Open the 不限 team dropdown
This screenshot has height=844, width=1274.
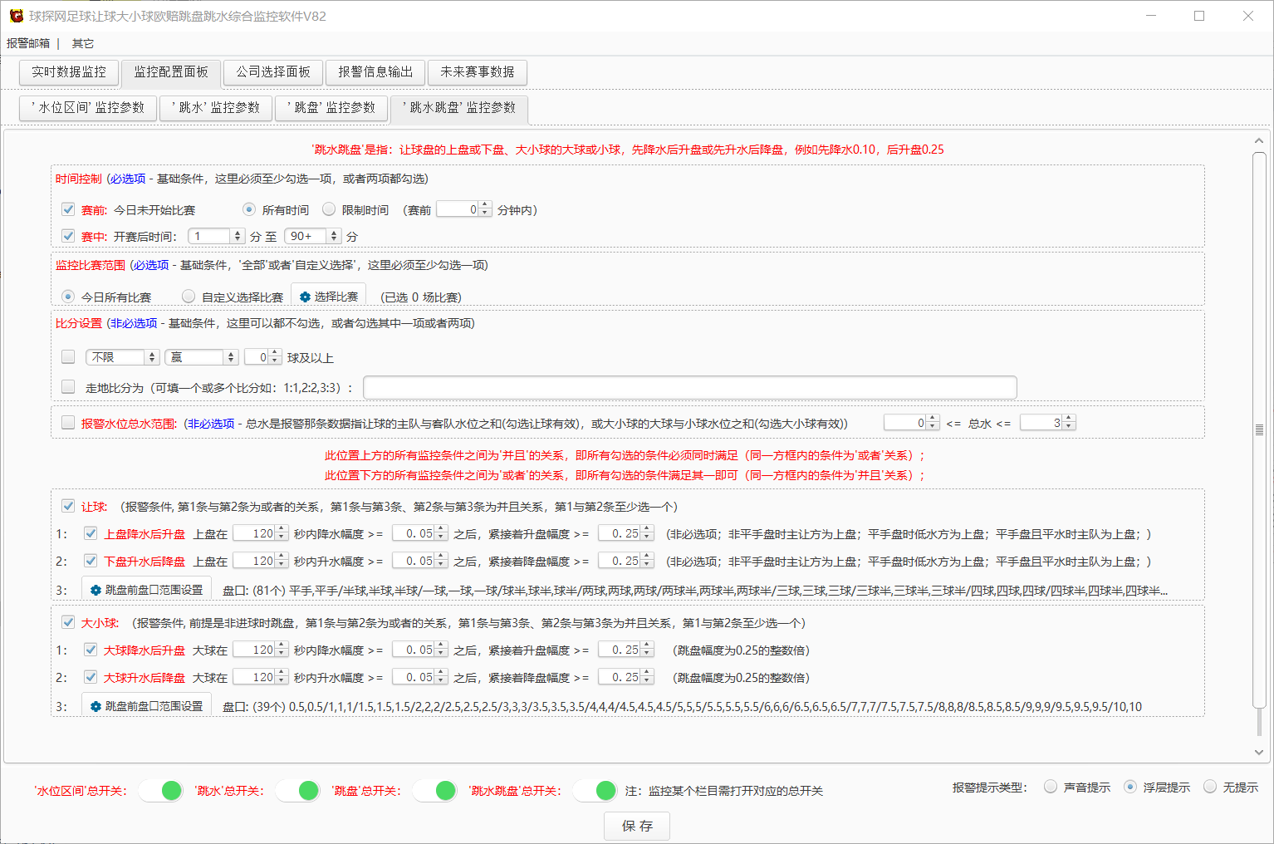122,357
